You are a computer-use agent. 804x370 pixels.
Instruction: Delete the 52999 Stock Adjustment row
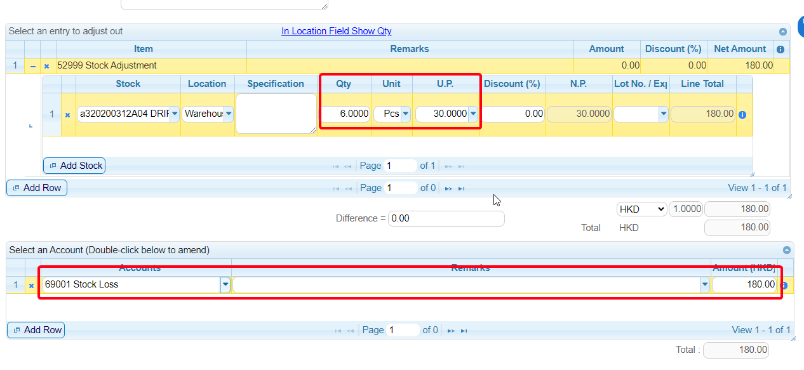(x=46, y=66)
